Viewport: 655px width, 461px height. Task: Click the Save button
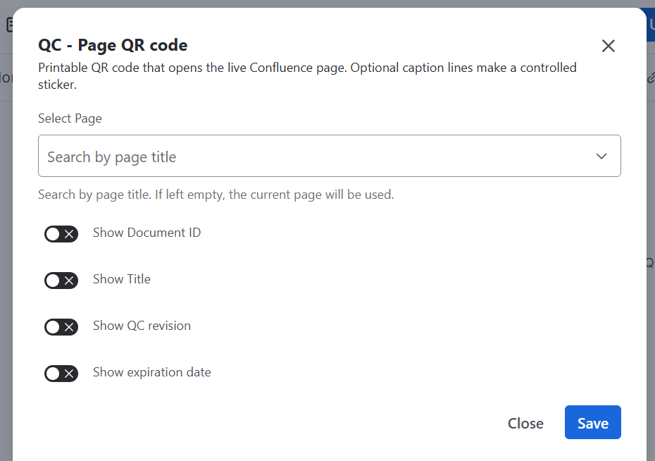pyautogui.click(x=593, y=422)
